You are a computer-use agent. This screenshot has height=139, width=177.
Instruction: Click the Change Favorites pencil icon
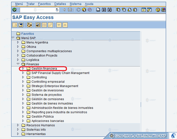point(50,25)
